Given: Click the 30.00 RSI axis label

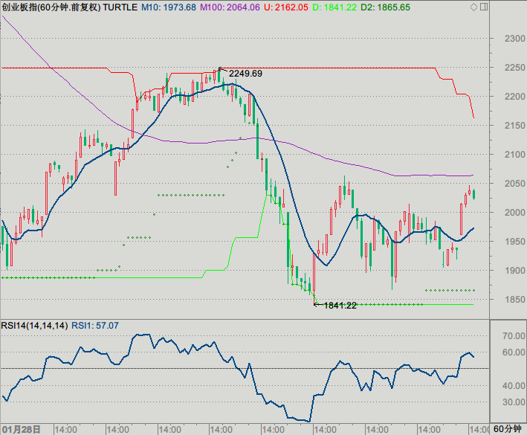Looking at the screenshot, I should point(514,402).
